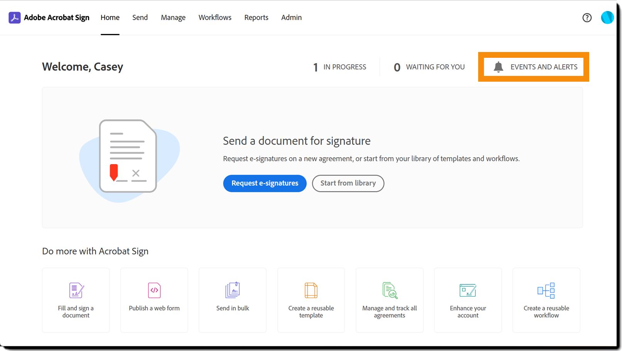
Task: Open the 0 Waiting For You filter
Action: [x=429, y=67]
